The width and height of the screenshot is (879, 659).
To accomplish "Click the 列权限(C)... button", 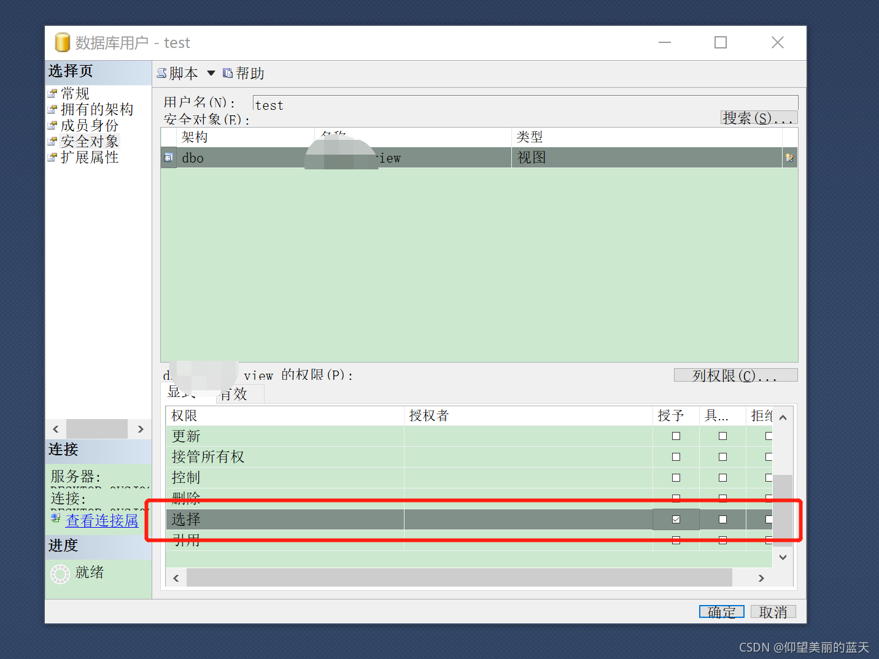I will (735, 375).
